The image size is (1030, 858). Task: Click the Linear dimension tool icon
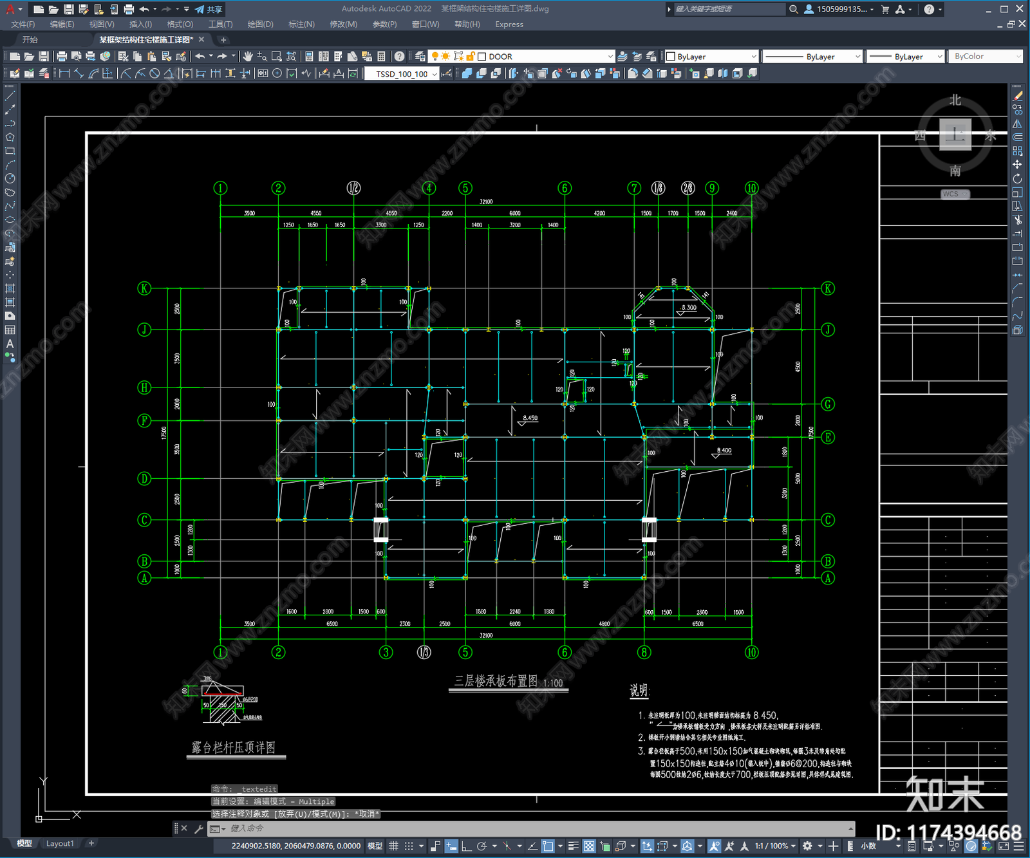click(64, 73)
